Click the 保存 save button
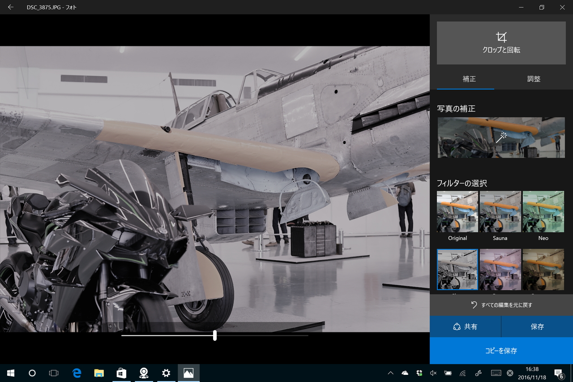The width and height of the screenshot is (573, 382). pos(537,326)
